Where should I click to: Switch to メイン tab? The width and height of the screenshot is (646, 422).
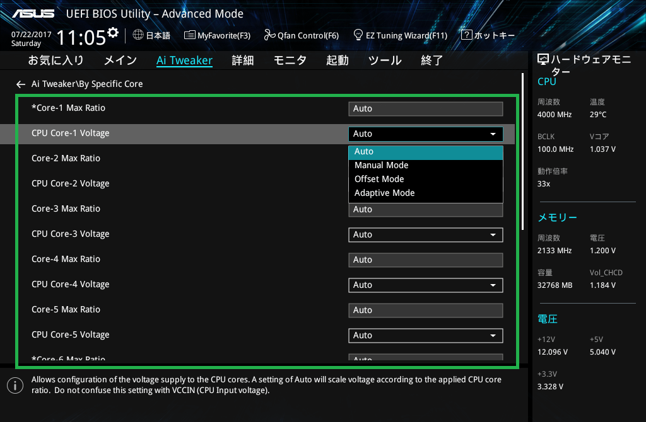coord(120,60)
